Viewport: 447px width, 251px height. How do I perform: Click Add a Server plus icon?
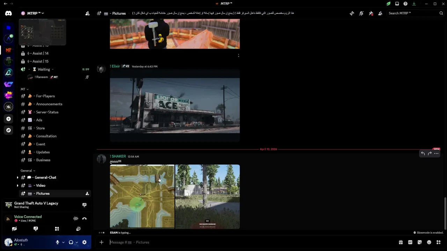(x=8, y=119)
